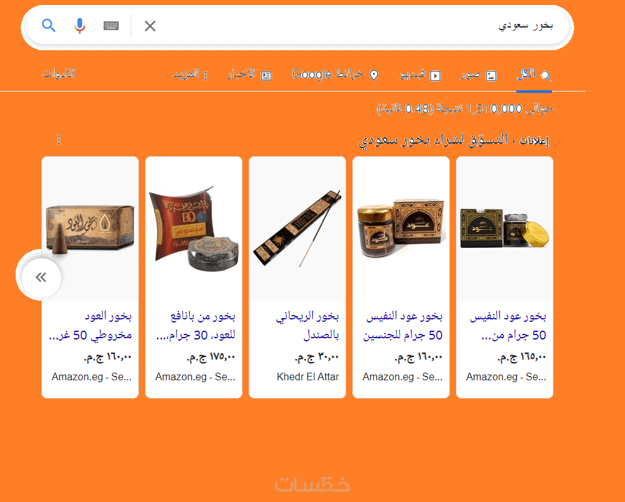Click title بخور عود النفيس 50 جرام للجنسين

(x=403, y=326)
